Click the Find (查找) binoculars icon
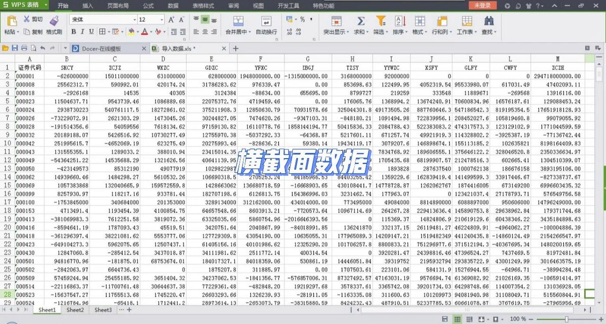The height and width of the screenshot is (324, 606). tap(489, 21)
